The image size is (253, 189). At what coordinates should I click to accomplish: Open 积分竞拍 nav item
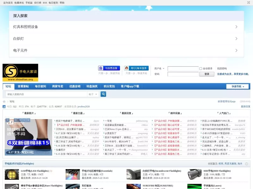[109, 86]
